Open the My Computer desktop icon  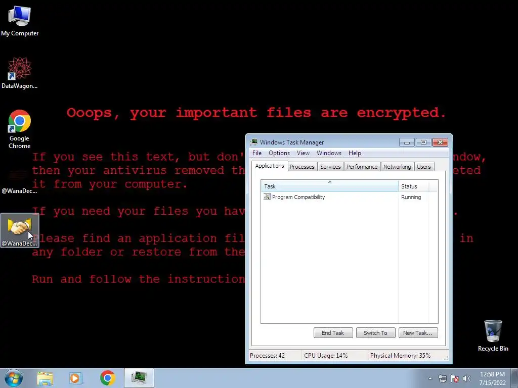[20, 21]
